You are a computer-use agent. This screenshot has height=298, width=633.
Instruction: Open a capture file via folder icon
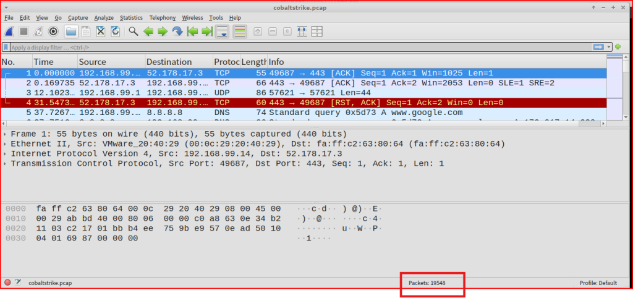click(x=71, y=32)
